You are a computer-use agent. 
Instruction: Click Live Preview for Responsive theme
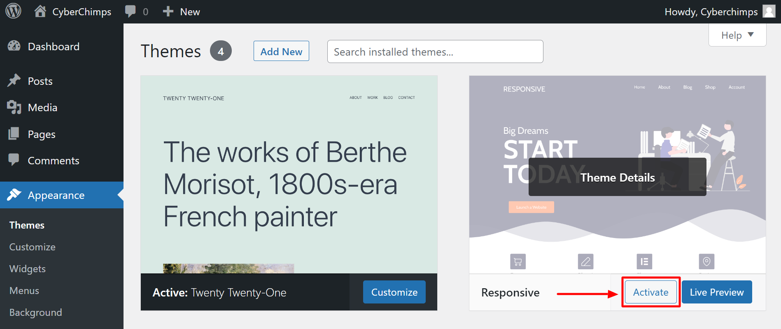click(x=717, y=292)
